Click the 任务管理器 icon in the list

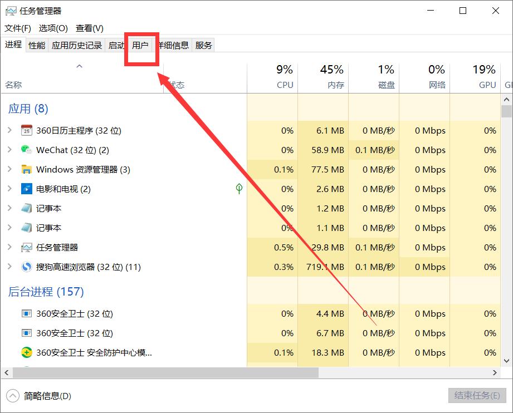tap(26, 247)
